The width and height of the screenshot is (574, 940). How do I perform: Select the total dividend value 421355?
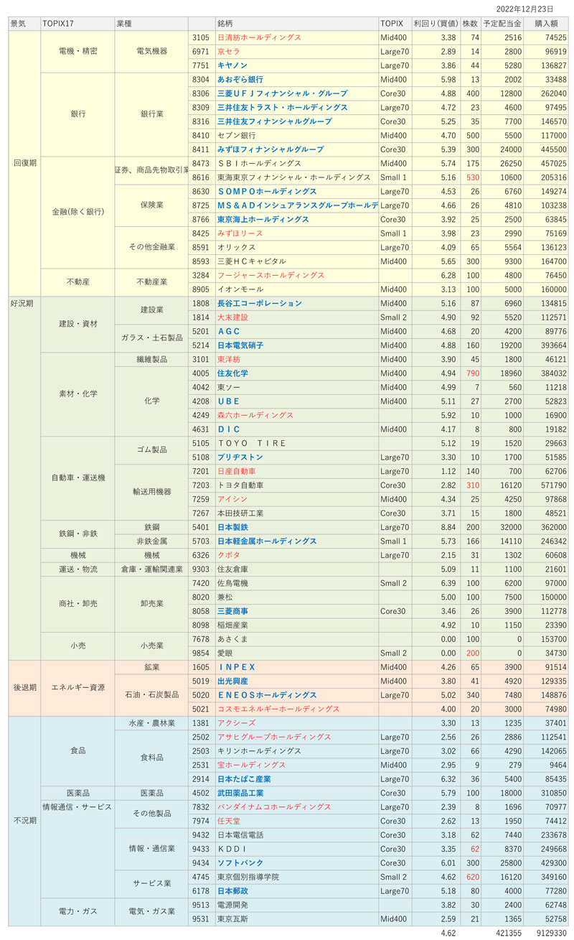[x=507, y=934]
